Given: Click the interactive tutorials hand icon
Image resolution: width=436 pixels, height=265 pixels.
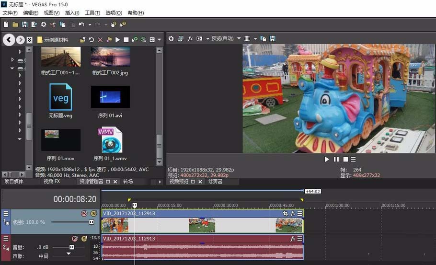Looking at the screenshot, I should point(114,24).
